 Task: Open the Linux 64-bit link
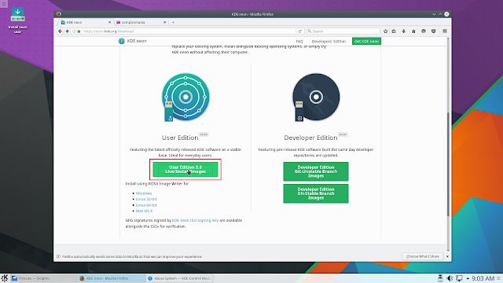[x=146, y=205]
